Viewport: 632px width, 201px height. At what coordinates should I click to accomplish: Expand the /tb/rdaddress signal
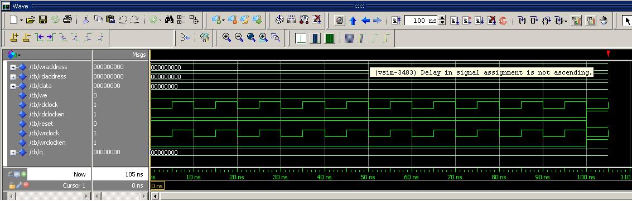tap(13, 77)
